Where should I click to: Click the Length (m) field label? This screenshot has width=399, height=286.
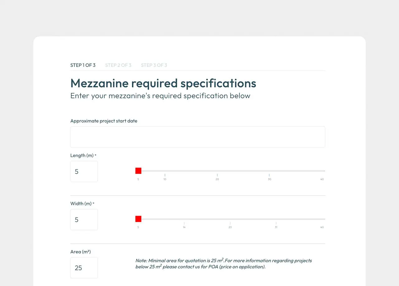click(82, 155)
